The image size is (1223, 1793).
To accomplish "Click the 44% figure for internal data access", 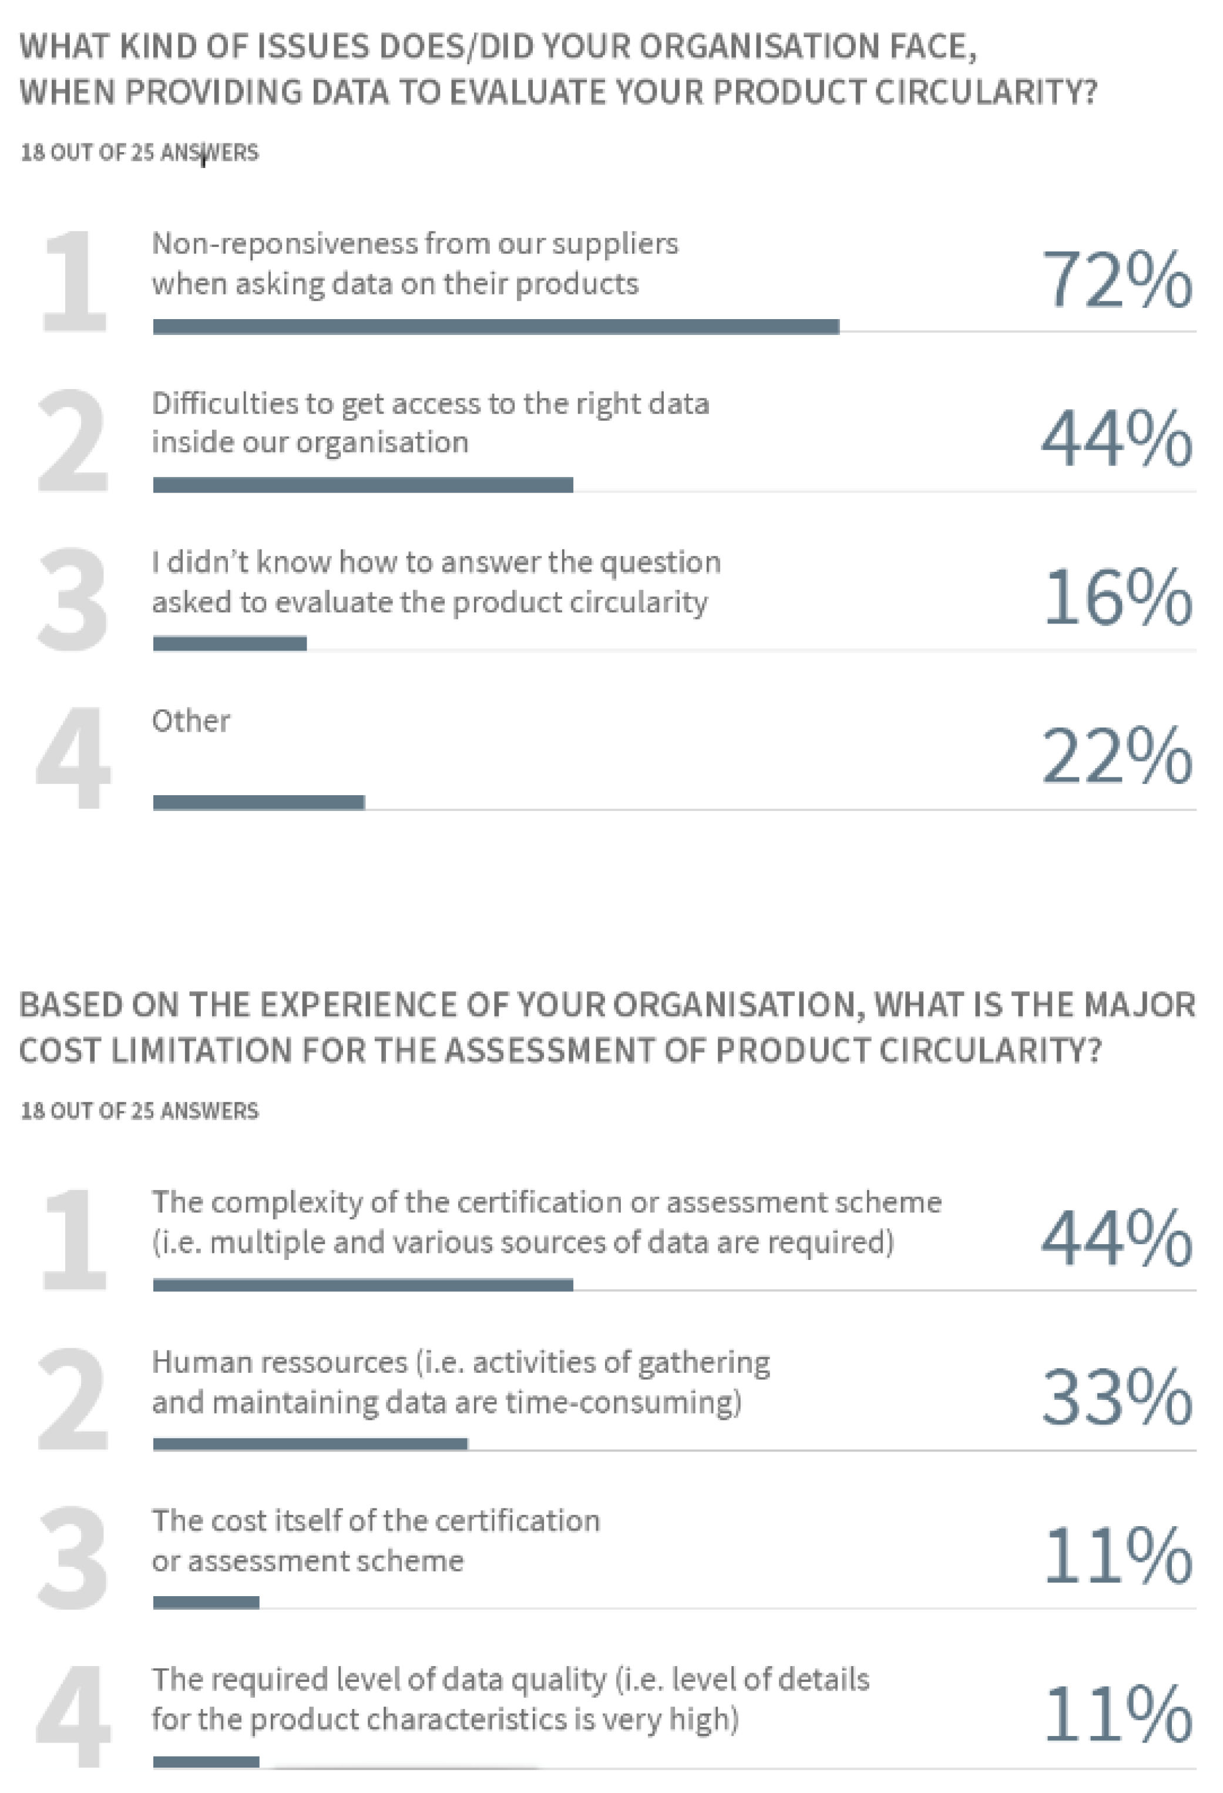I will [x=1116, y=438].
